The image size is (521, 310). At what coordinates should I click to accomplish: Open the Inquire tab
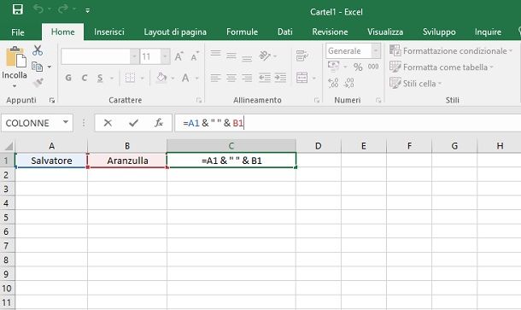coord(488,32)
